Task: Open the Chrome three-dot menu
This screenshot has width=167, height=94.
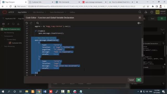Action: point(165,6)
